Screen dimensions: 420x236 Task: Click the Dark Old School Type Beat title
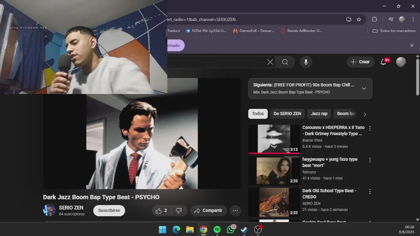(329, 194)
